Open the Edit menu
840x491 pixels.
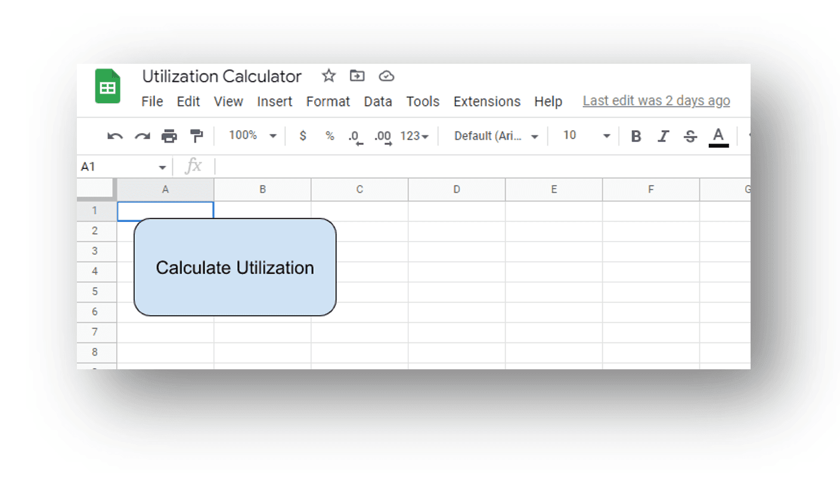[188, 101]
